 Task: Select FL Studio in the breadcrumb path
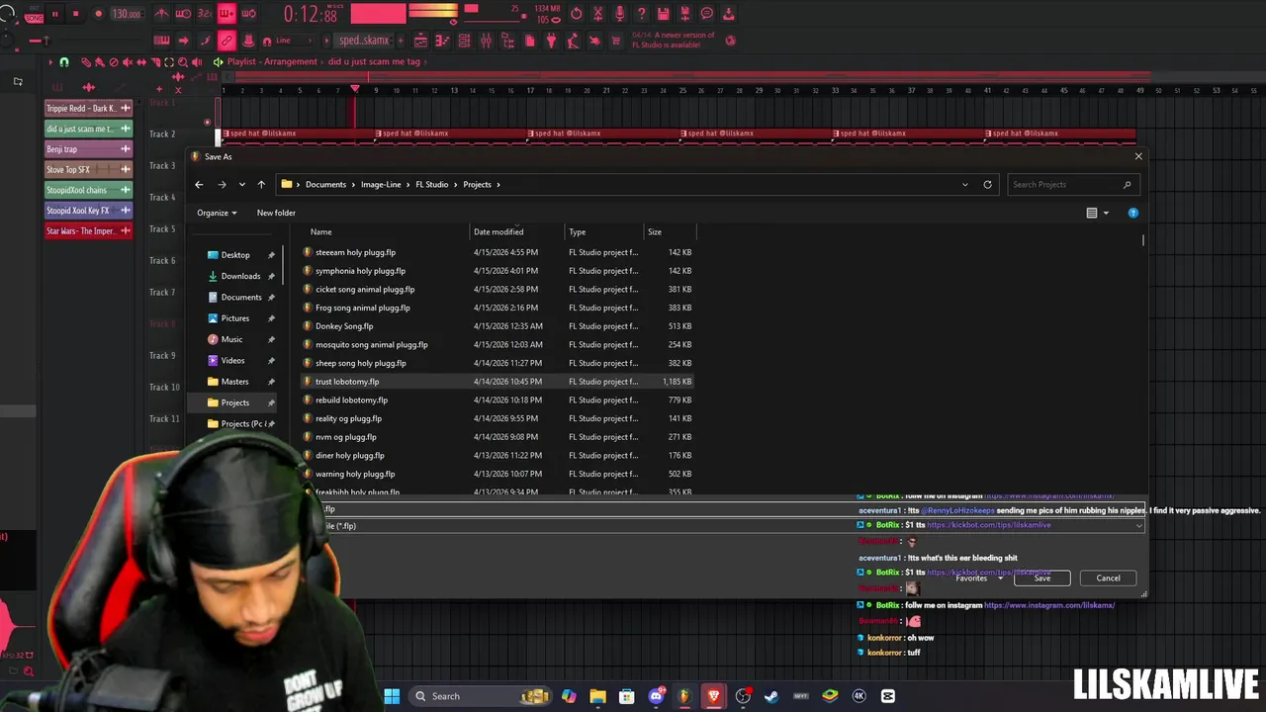pyautogui.click(x=431, y=184)
